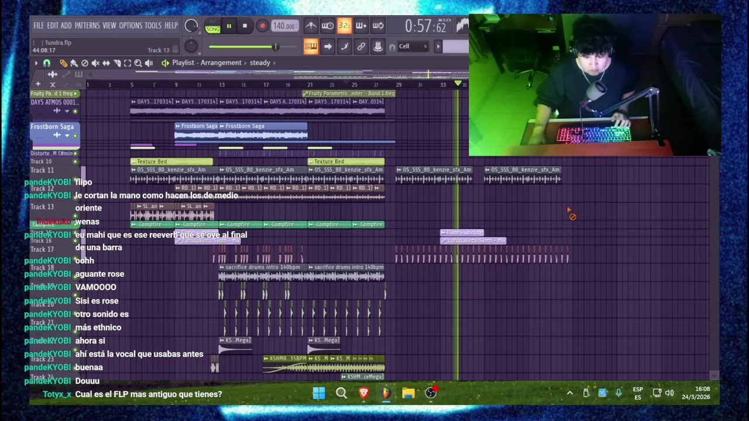Open the Frostborn Saga track dropdown arrow
Image resolution: width=749 pixels, height=421 pixels.
67,136
